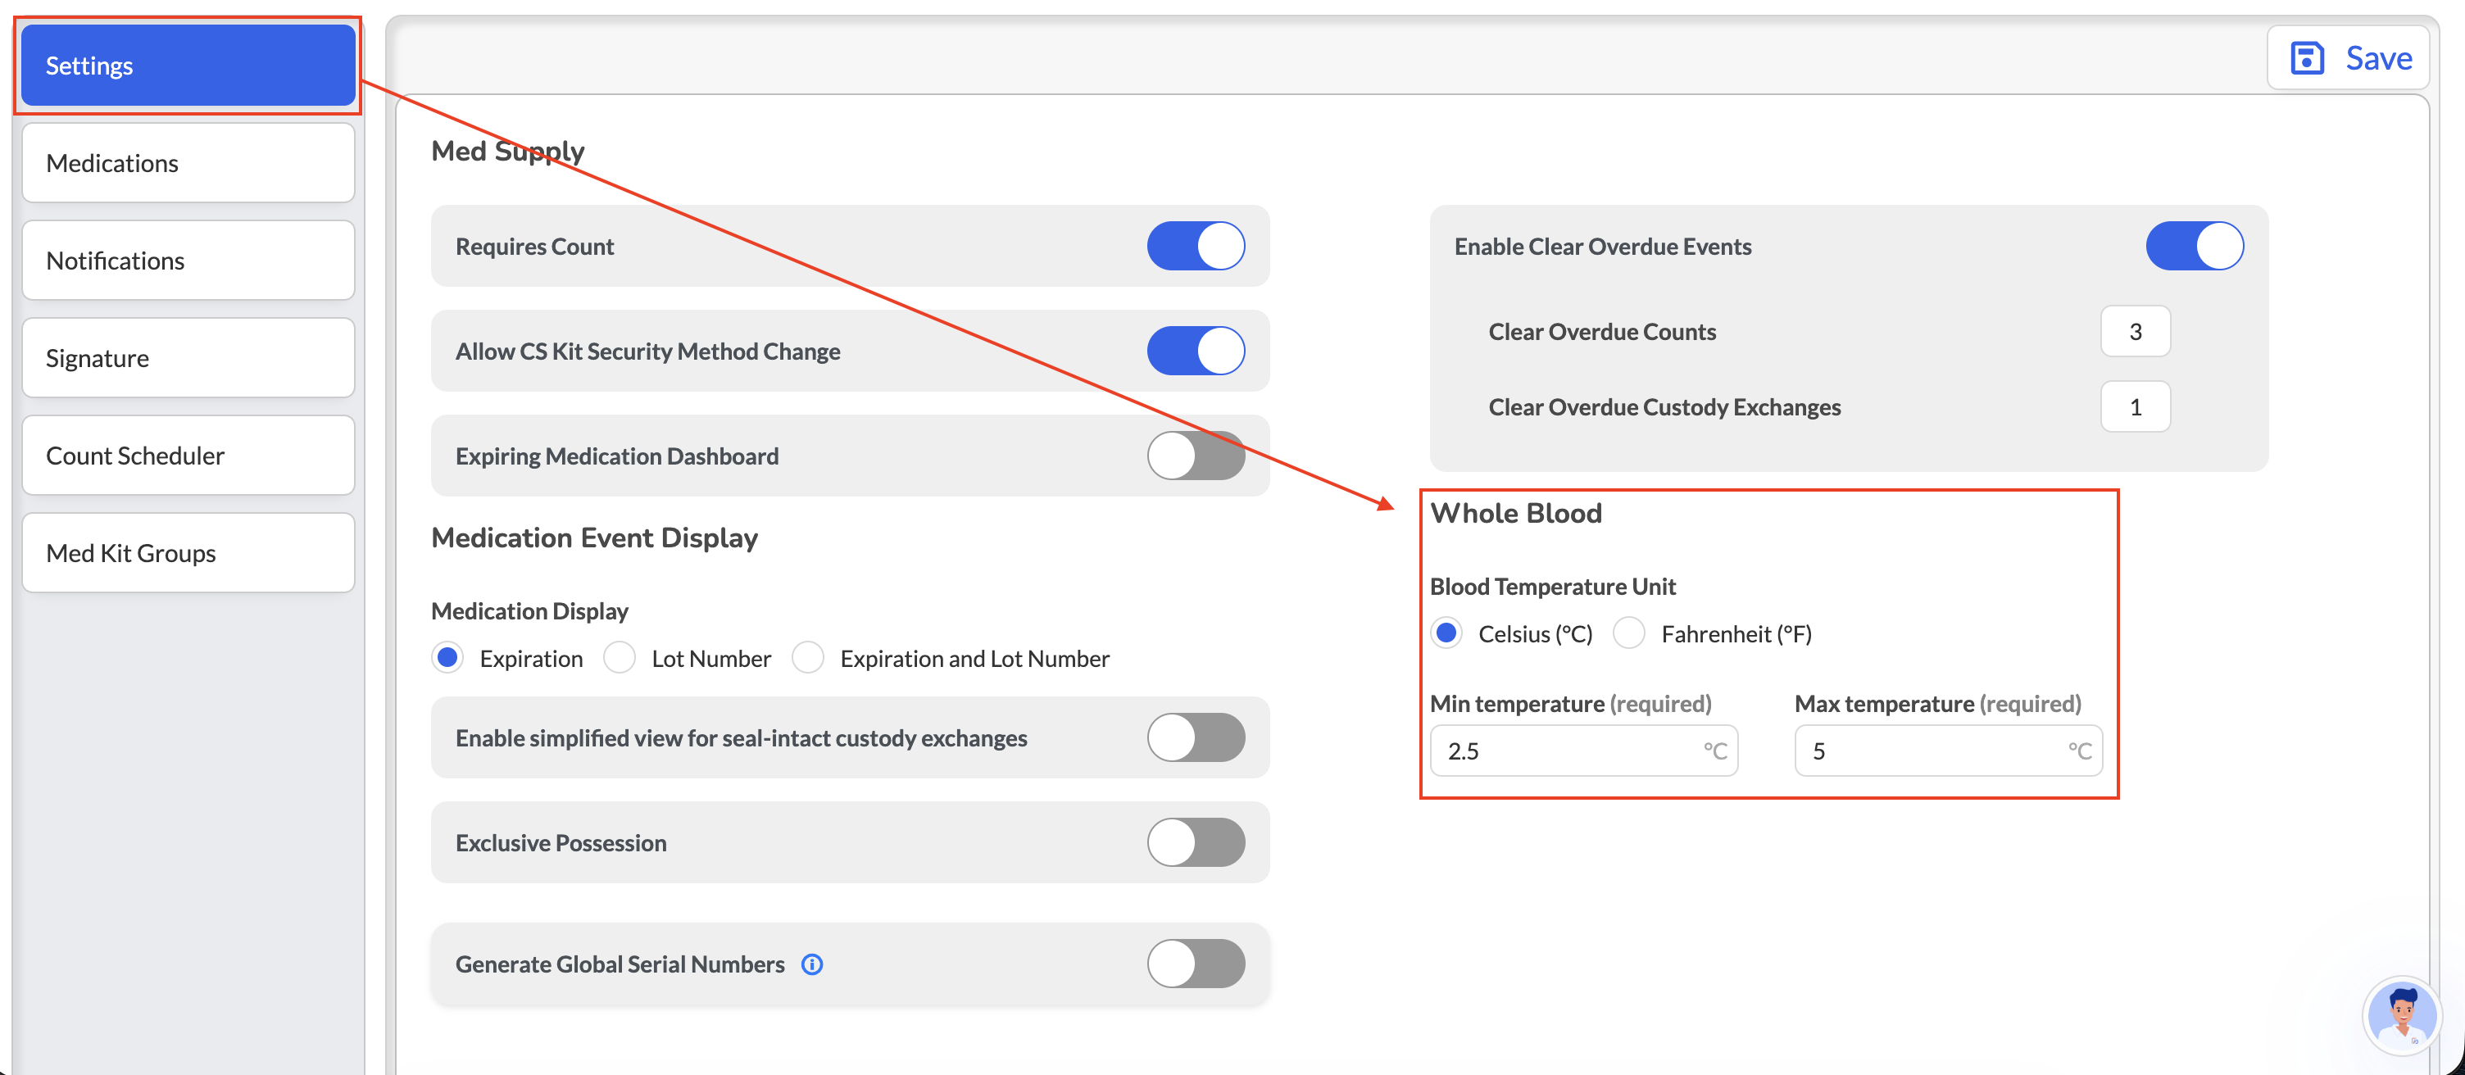Switch on Generate Global Serial Numbers

click(x=1195, y=963)
